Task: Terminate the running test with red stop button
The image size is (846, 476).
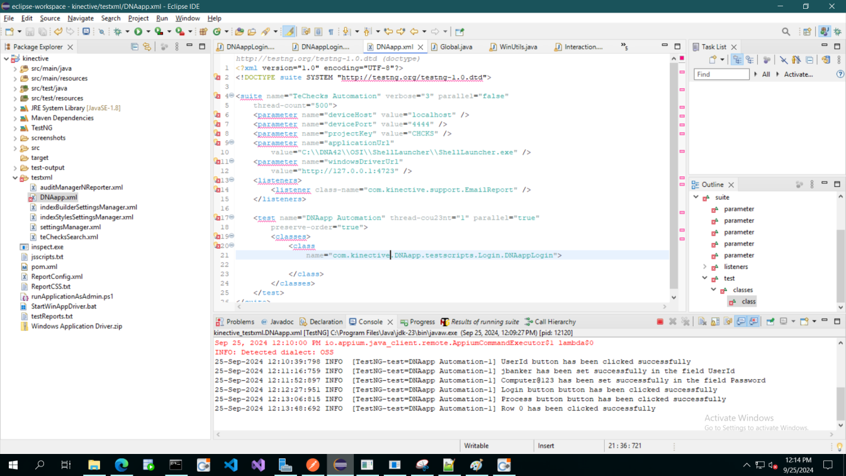Action: click(660, 322)
